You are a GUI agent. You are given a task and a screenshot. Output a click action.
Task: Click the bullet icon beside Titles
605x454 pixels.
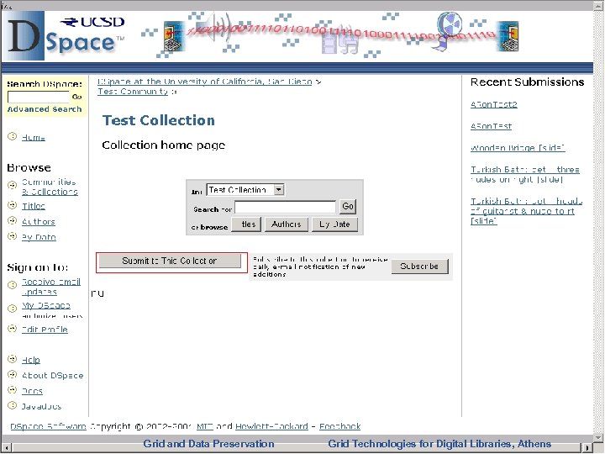(x=13, y=205)
